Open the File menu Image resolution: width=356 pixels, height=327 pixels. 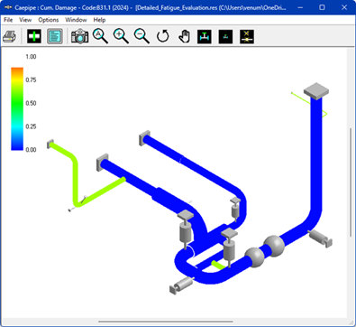click(8, 20)
